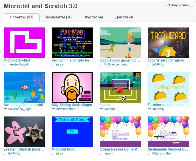Click the Google Dino game title link
Viewport: 196px width, 161px height.
click(x=120, y=60)
